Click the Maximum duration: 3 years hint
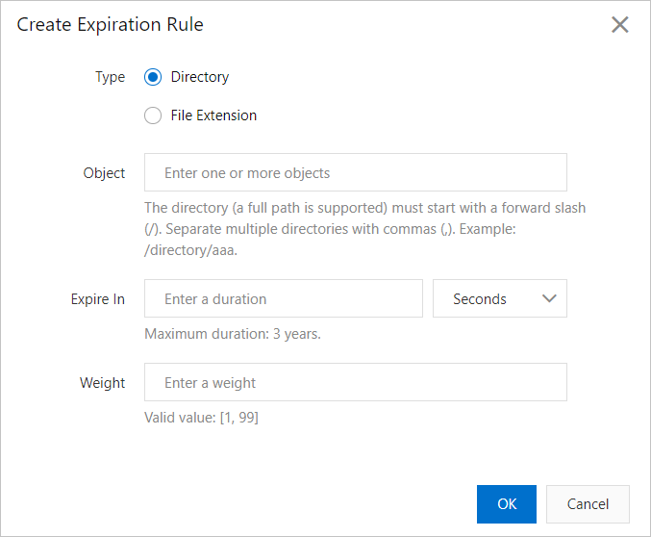Viewport: 651px width, 537px height. click(233, 335)
